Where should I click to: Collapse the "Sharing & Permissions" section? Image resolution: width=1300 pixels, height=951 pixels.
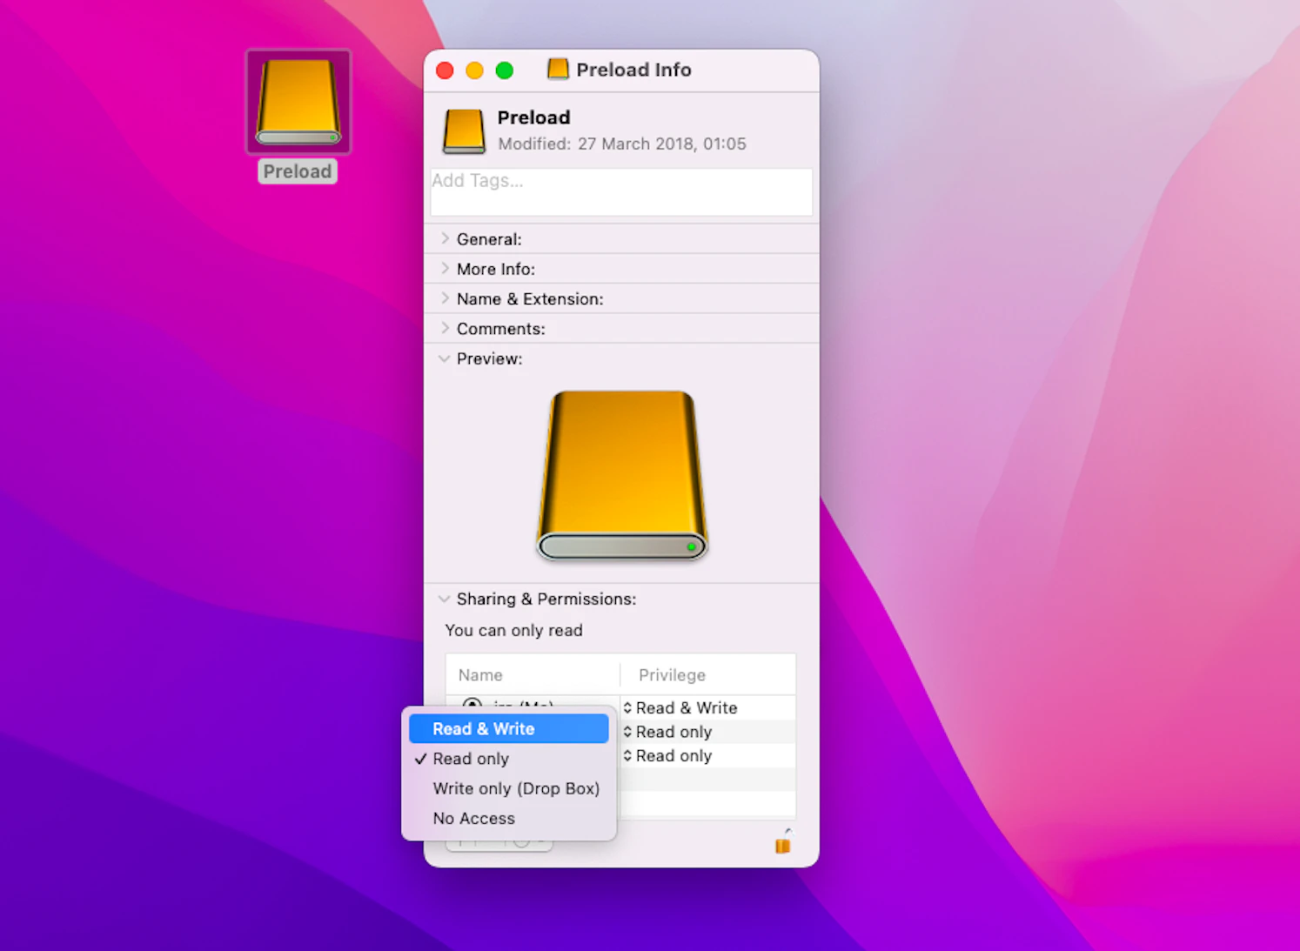click(x=445, y=599)
